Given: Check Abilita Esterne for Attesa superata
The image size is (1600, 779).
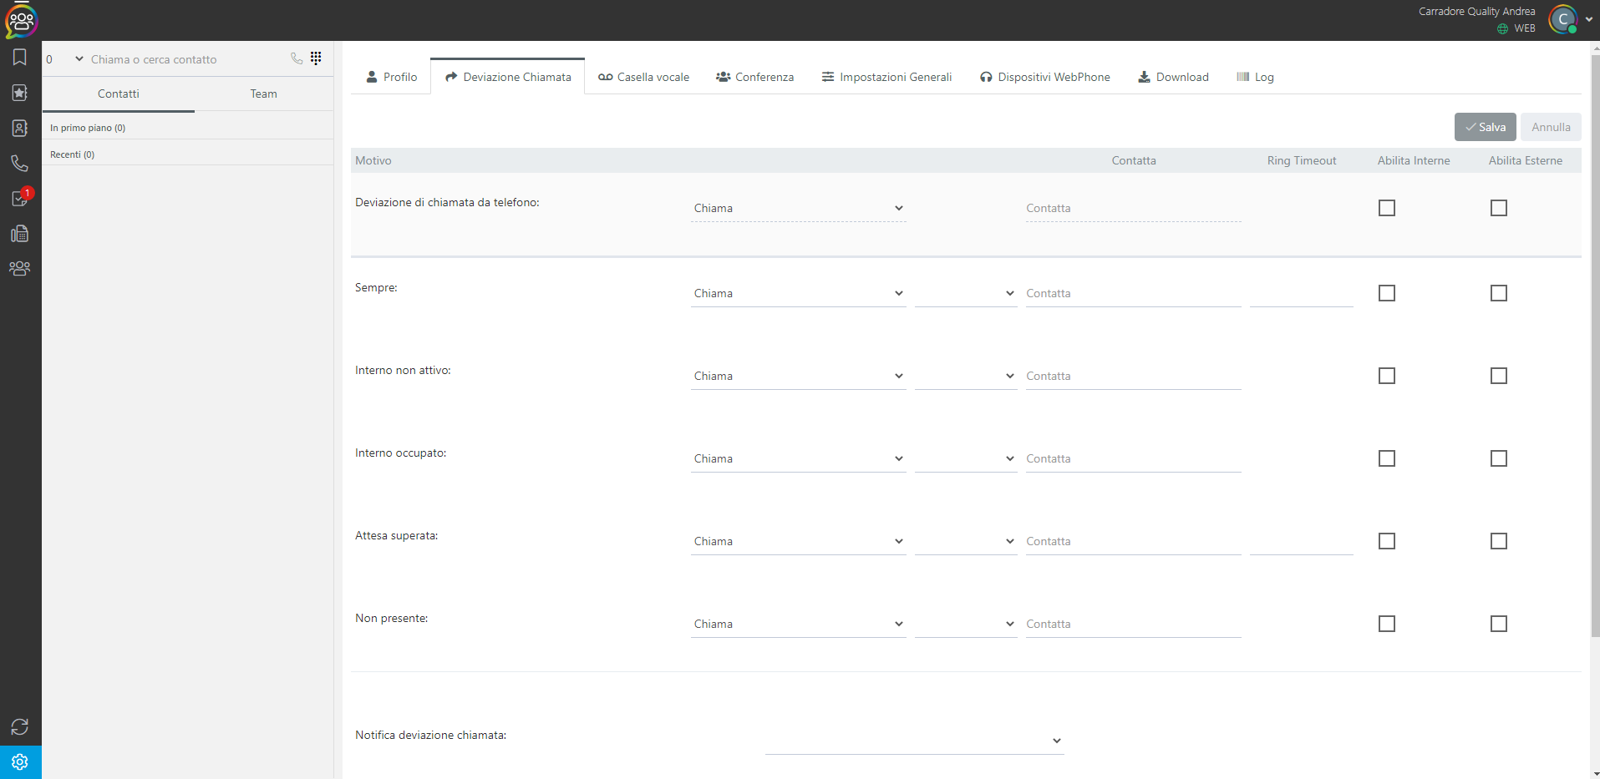Looking at the screenshot, I should tap(1499, 541).
